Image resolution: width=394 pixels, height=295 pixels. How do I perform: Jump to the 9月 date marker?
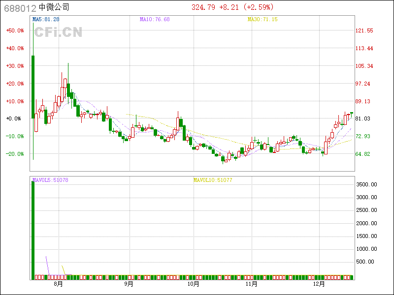pyautogui.click(x=129, y=284)
